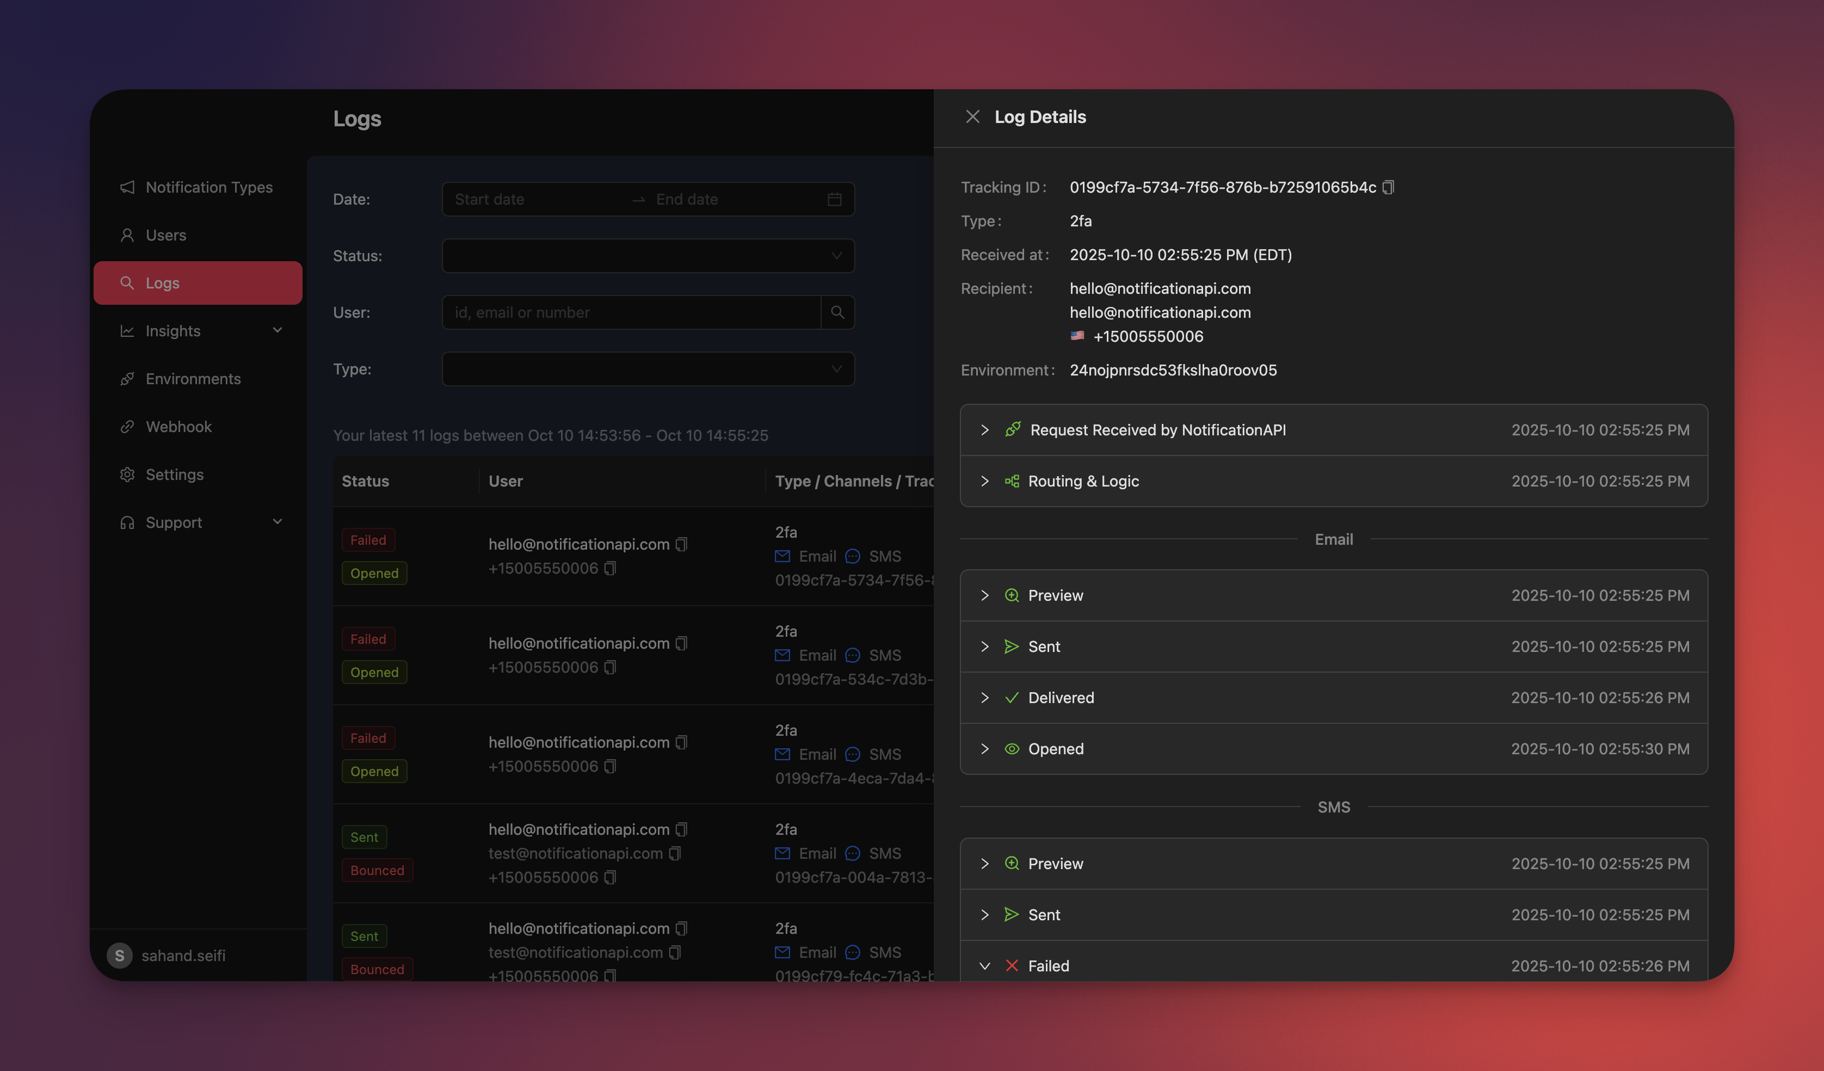The width and height of the screenshot is (1824, 1071).
Task: Expand the Request Received by NotificationAPI event
Action: (x=984, y=429)
